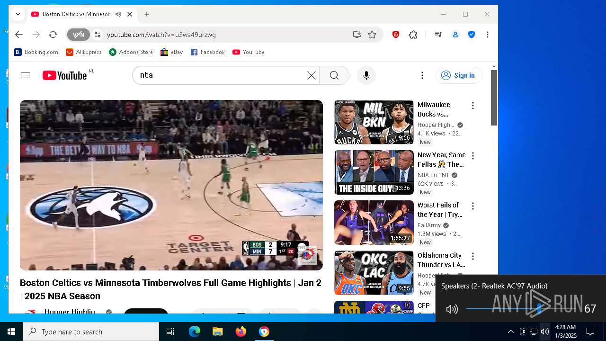The width and height of the screenshot is (606, 341).
Task: Open options menu for Oklahoma City Thunder video
Action: click(472, 256)
